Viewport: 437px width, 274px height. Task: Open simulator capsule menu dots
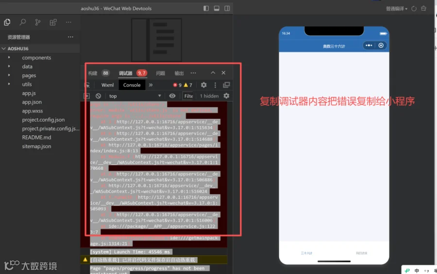tap(369, 46)
